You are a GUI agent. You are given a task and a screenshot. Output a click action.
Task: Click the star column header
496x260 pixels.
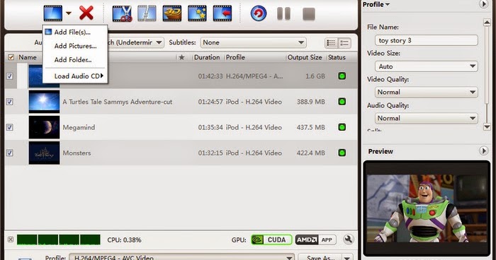pos(181,57)
